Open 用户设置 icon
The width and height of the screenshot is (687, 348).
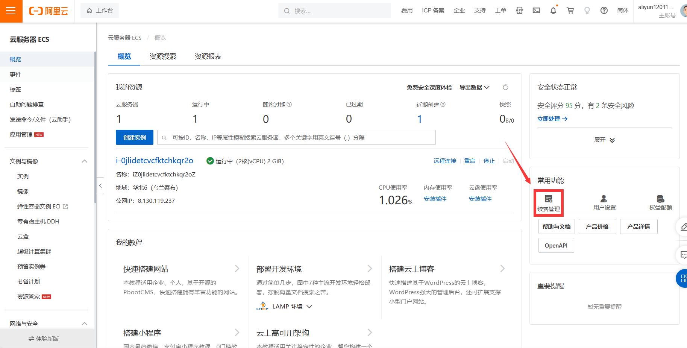(x=604, y=203)
